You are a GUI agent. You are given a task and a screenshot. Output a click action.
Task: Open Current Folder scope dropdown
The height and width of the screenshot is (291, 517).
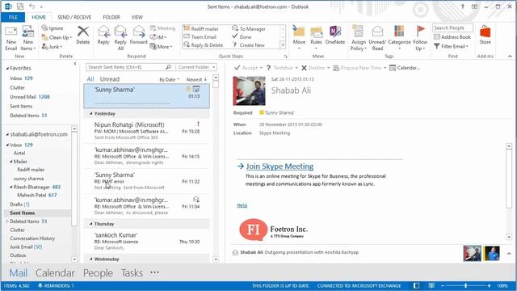[x=196, y=67]
